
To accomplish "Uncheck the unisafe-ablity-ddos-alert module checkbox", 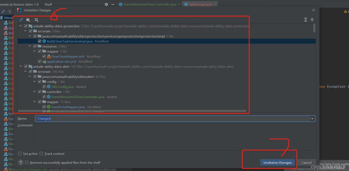I will click(x=26, y=66).
